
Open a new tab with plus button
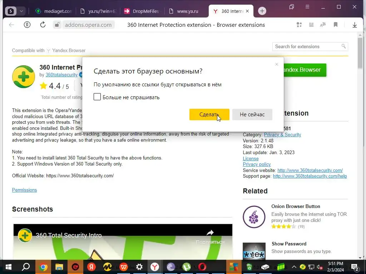(x=262, y=11)
